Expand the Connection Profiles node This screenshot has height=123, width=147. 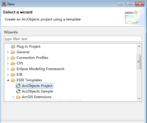[8, 58]
